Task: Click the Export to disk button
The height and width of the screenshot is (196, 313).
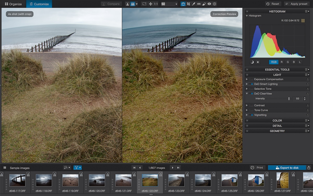Action: coord(287,168)
